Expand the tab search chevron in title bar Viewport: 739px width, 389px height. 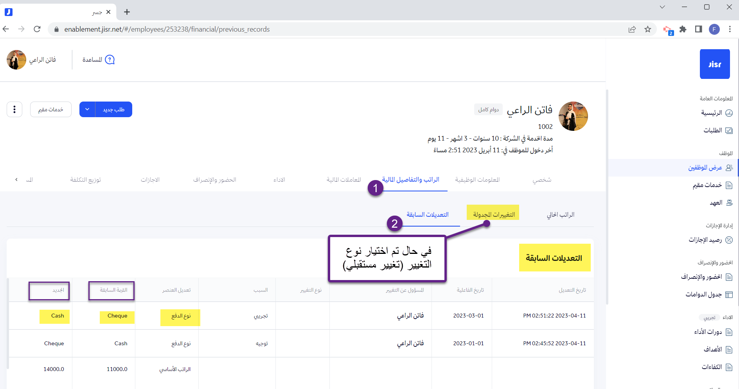(662, 7)
